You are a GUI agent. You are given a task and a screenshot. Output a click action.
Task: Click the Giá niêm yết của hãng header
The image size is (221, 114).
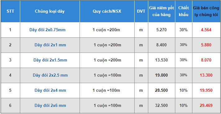coord(162,11)
